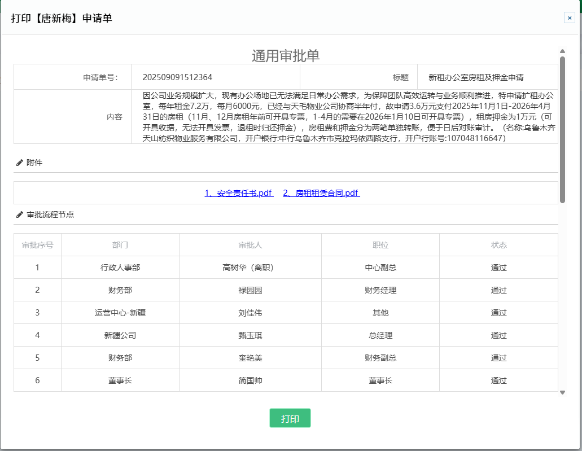This screenshot has height=451, width=582.
Task: Open the 安全责任书.pdf attachment
Action: (x=239, y=193)
